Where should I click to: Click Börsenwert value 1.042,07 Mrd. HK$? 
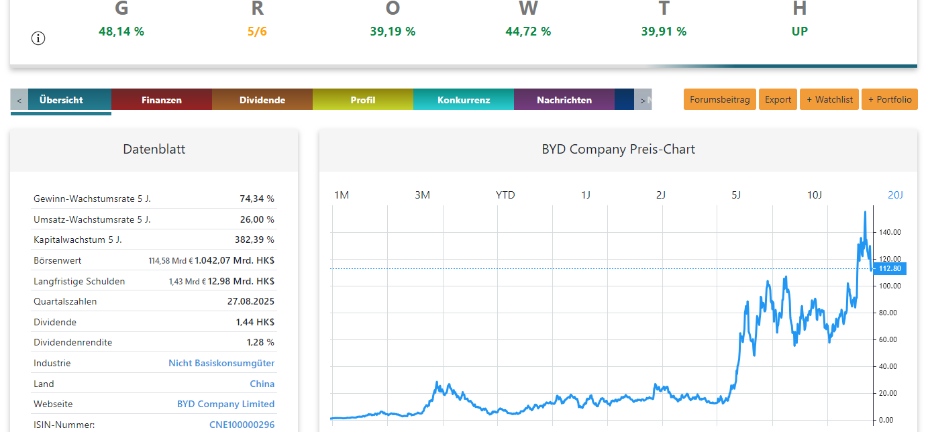tap(234, 260)
